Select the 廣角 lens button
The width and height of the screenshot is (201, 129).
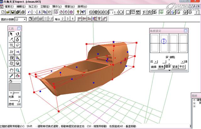coord(161,67)
